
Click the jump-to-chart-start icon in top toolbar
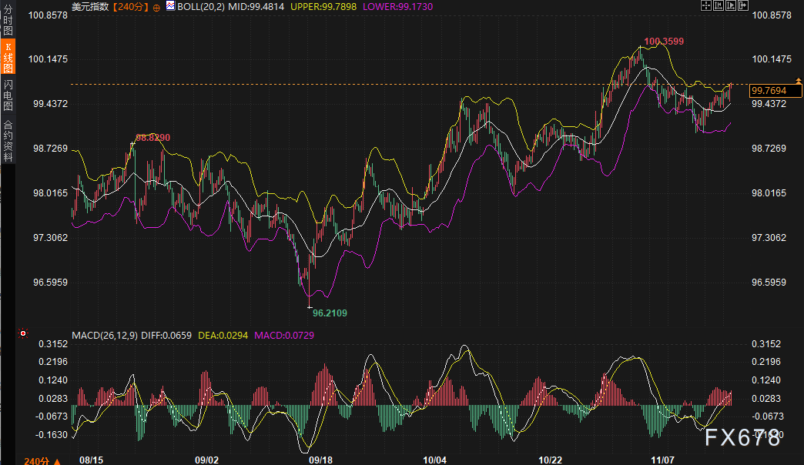(719, 5)
